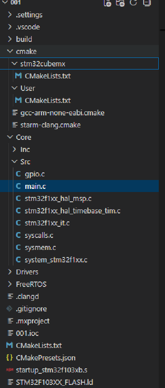This screenshot has height=388, width=165.
Task: Click the New Folder icon in explorer header
Action: (x=120, y=3)
